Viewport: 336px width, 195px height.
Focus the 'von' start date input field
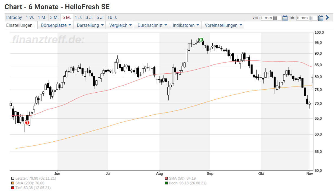pyautogui.click(x=271, y=18)
